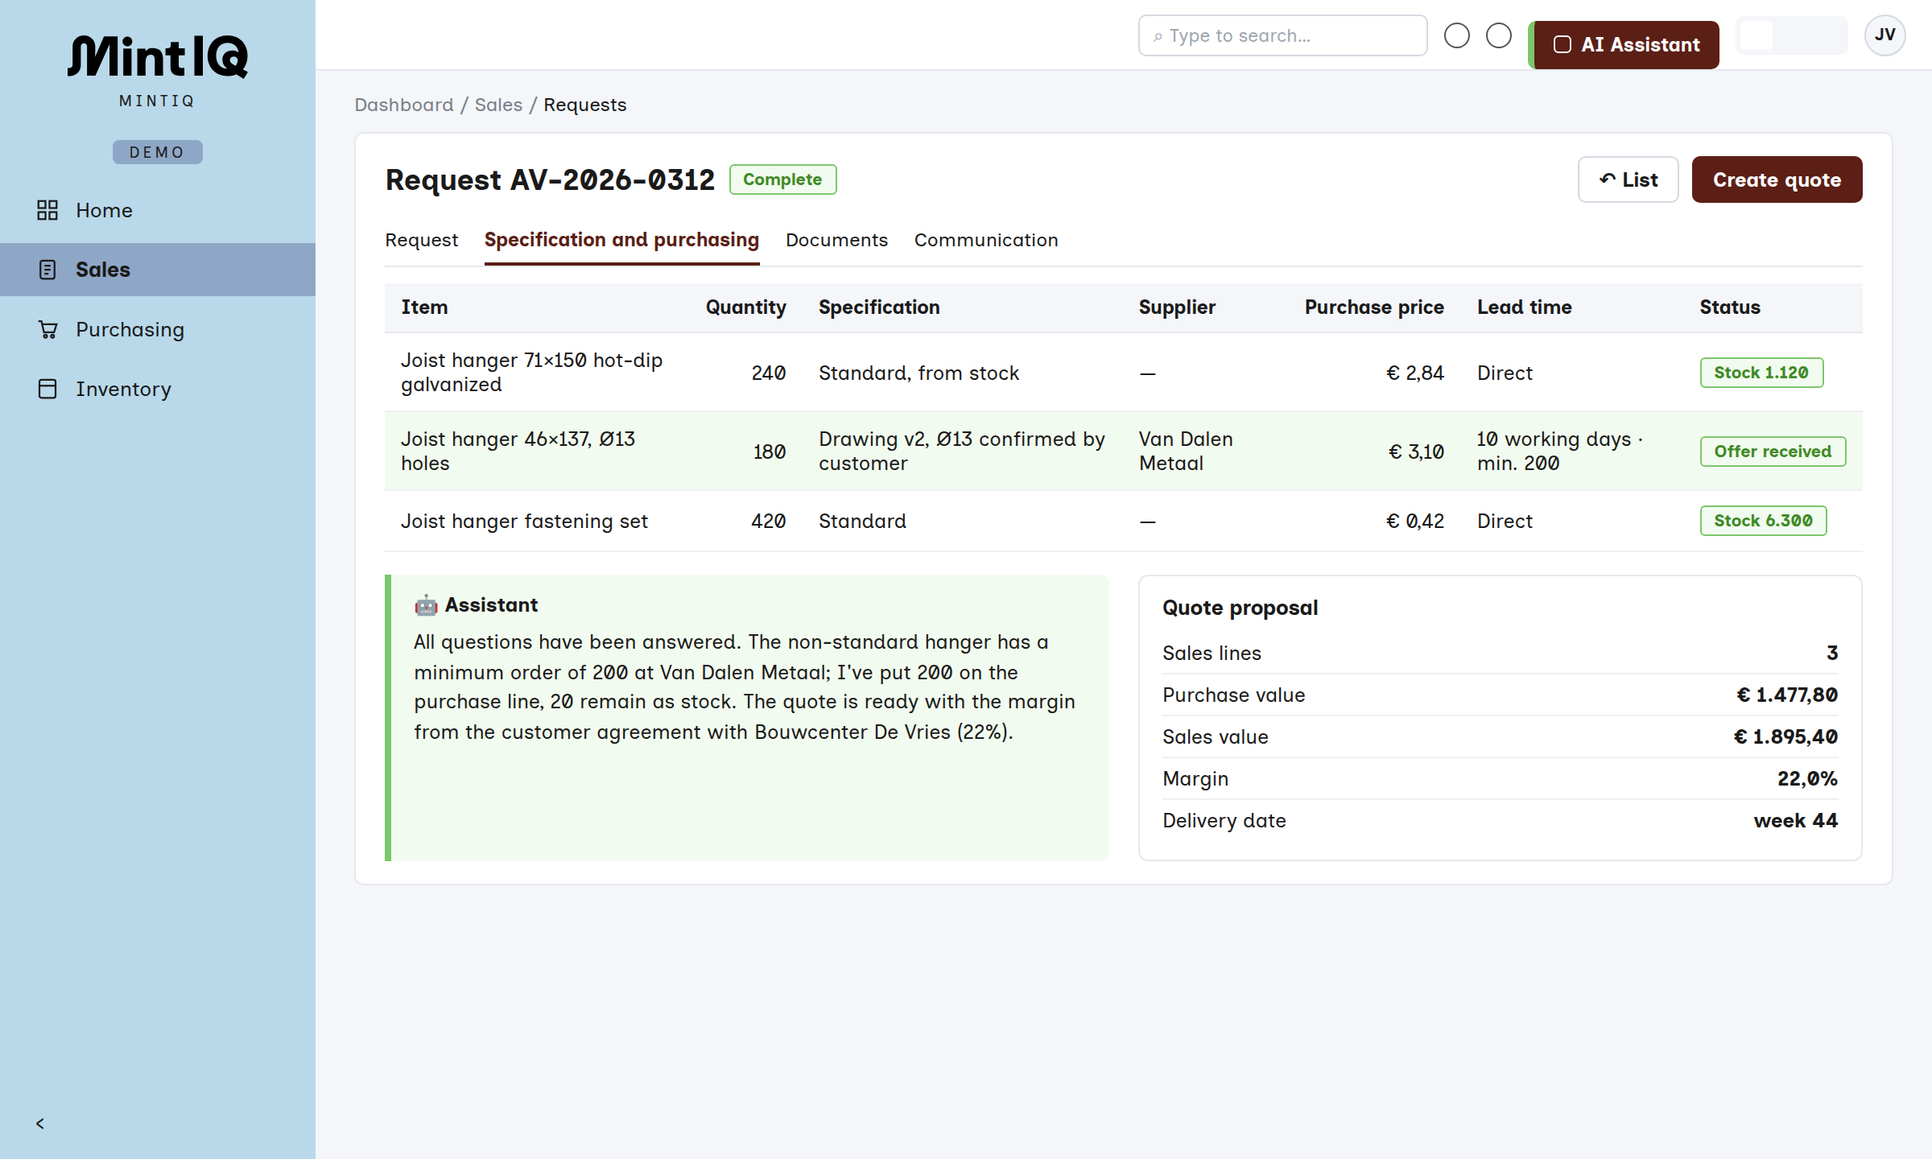The image size is (1932, 1159).
Task: Open the AI Assistant panel
Action: [1625, 45]
